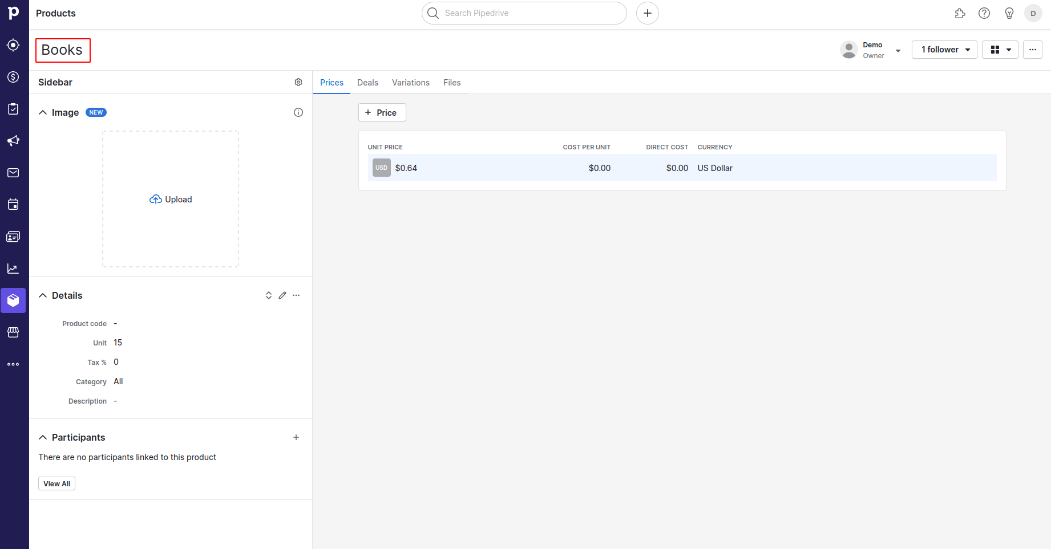Screen dimensions: 1051x549
Task: Open the Deals dollar icon in sidebar
Action: click(13, 77)
